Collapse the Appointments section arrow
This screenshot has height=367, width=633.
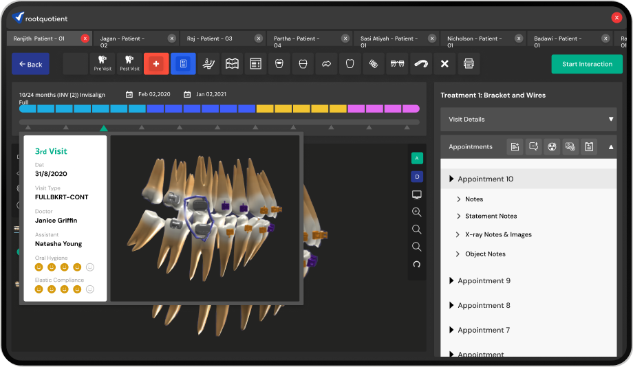point(611,147)
